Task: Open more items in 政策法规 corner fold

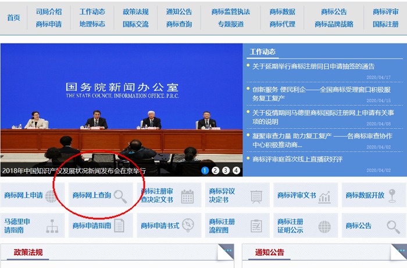Action: tap(227, 251)
